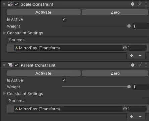Screen dimensions: 149x121
Task: Collapse the Scale Constraint component foldout
Action: coord(4,4)
